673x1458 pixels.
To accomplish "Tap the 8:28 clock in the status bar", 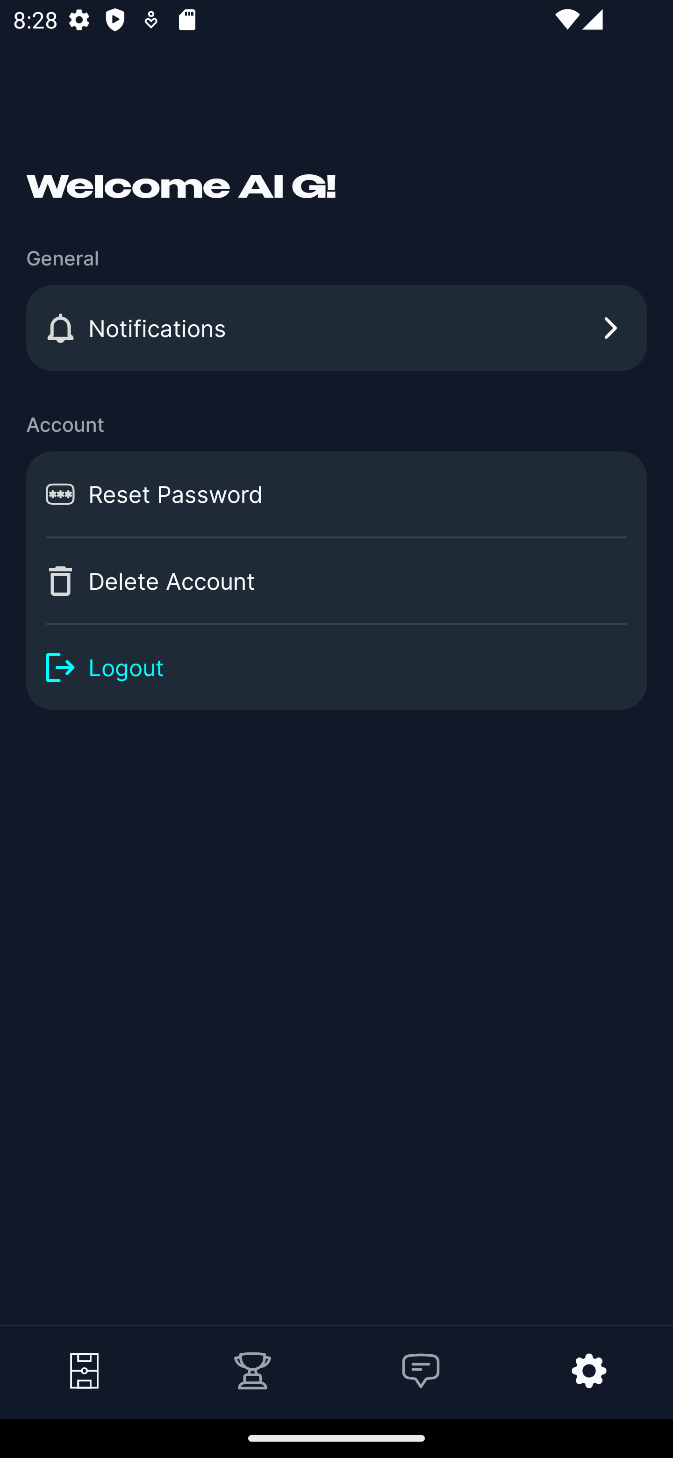I will [x=35, y=21].
